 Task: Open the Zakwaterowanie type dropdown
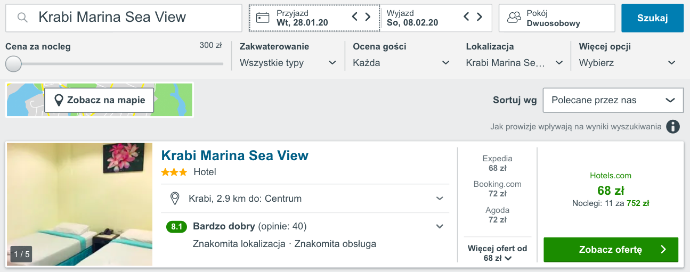[x=288, y=63]
